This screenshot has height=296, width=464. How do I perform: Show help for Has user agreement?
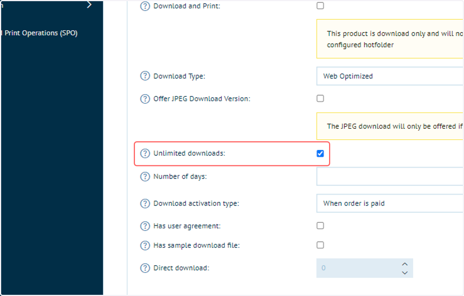pos(145,226)
